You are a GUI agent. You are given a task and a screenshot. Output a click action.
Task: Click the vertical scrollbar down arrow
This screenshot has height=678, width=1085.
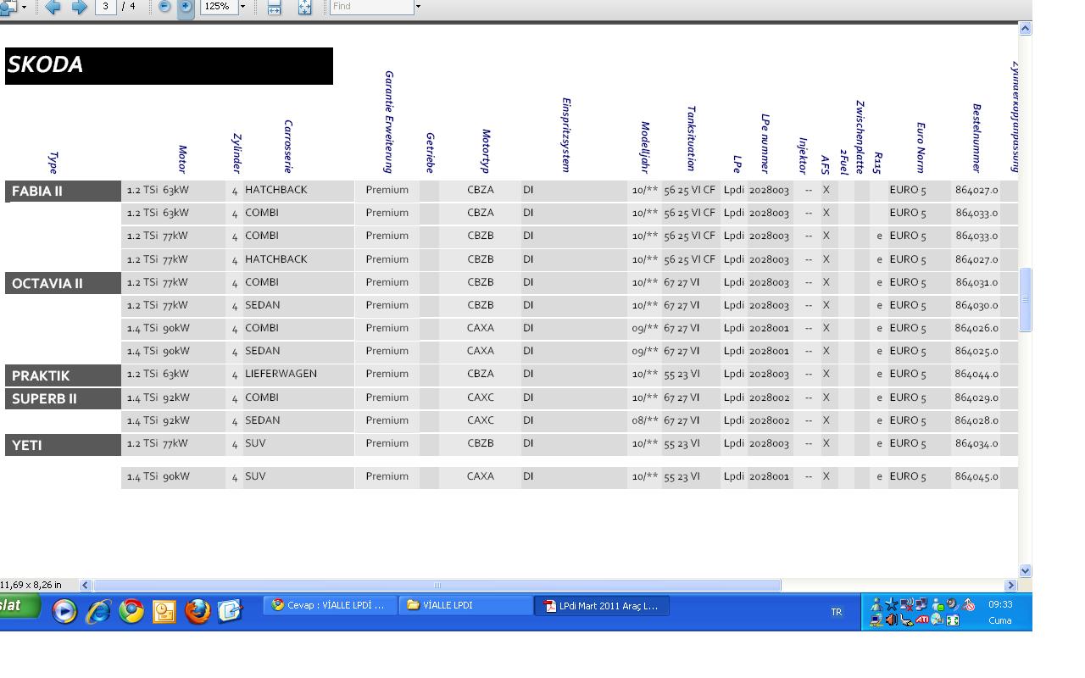[1025, 571]
